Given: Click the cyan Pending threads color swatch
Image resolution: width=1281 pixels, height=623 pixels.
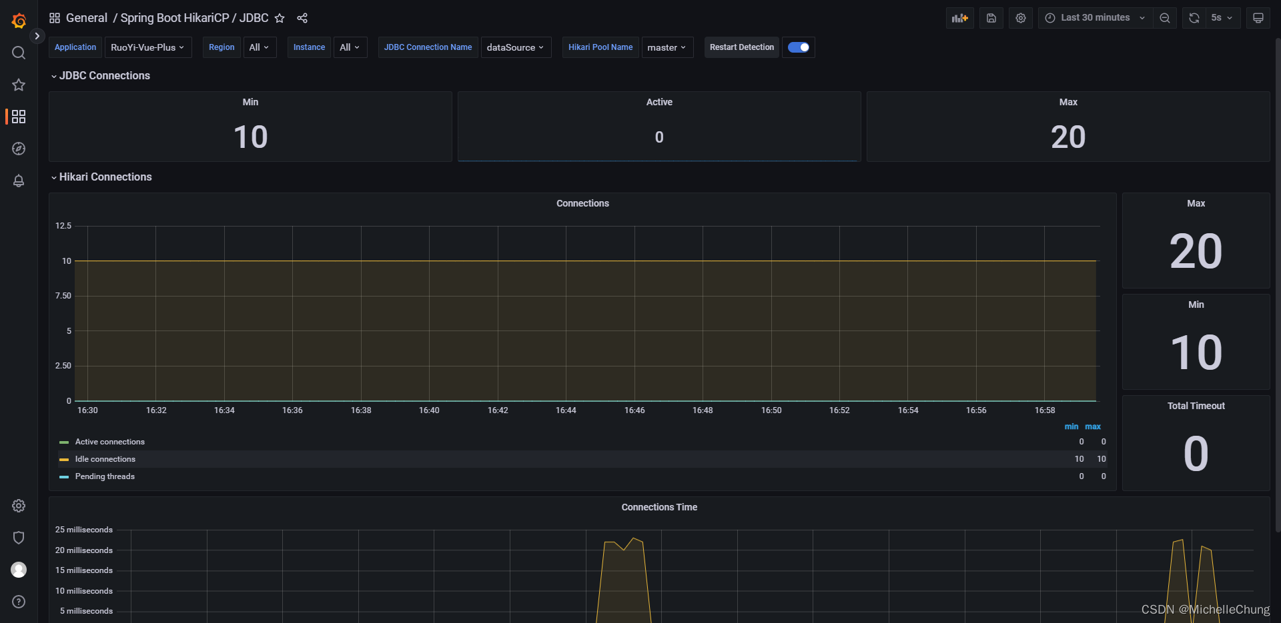Looking at the screenshot, I should click(x=64, y=477).
